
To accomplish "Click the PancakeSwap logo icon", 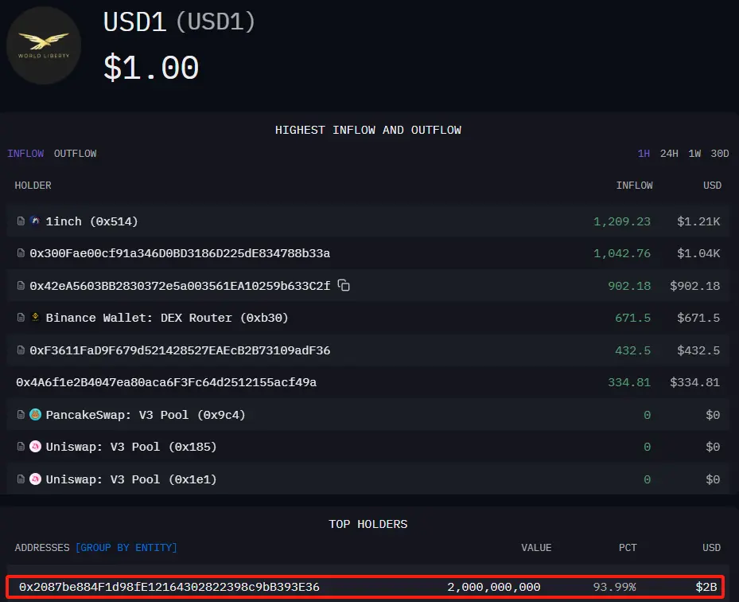I will [35, 415].
